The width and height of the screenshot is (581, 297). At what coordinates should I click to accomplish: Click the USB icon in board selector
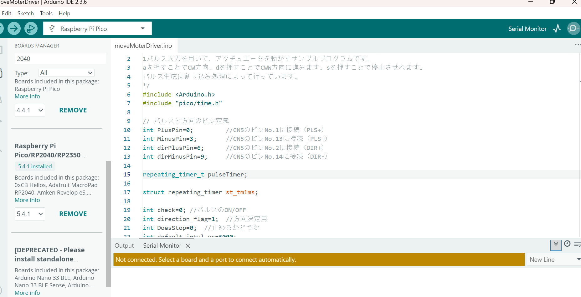(x=52, y=29)
